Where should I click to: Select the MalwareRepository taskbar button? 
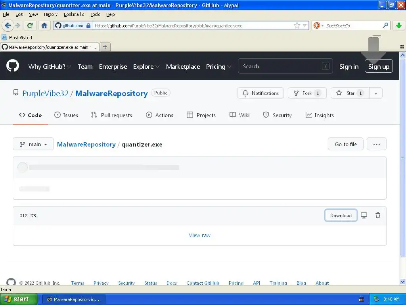73,299
